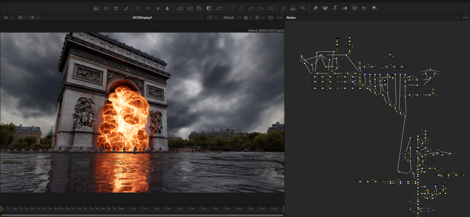Screen dimensions: 470x217
Task: Click frame 100 on the time ruler
Action: [x=121, y=209]
